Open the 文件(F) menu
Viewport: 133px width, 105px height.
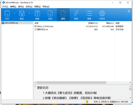pyautogui.click(x=5, y=7)
